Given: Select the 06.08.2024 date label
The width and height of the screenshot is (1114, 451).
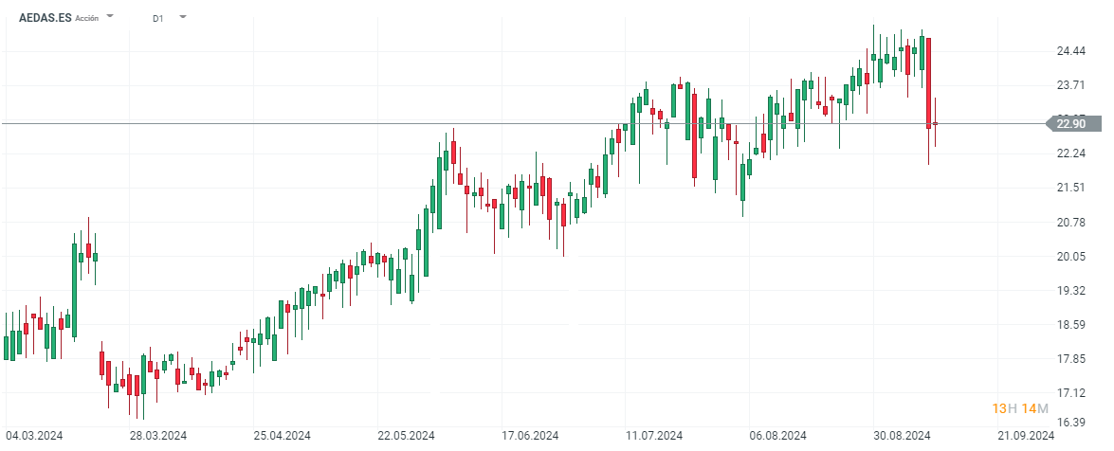Looking at the screenshot, I should [x=778, y=436].
